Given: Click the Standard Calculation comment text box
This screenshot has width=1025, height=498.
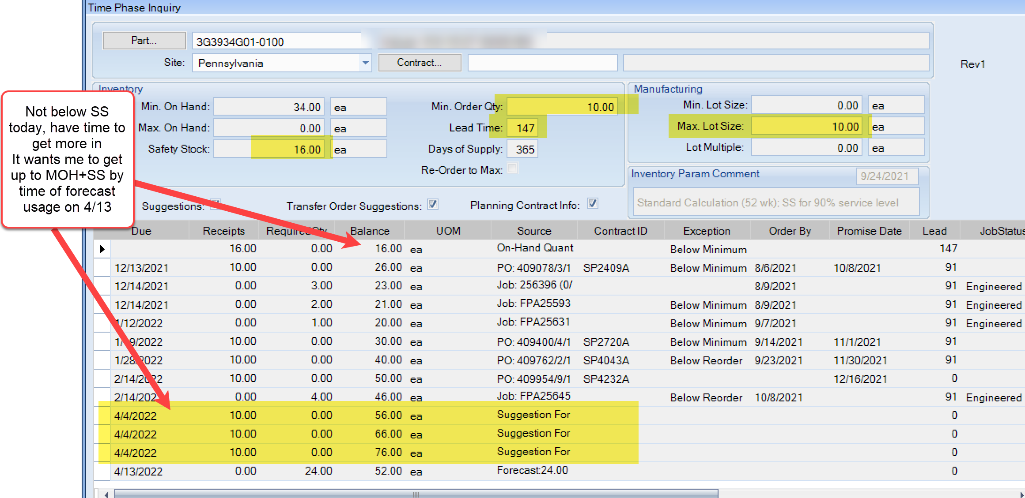Looking at the screenshot, I should coord(776,202).
